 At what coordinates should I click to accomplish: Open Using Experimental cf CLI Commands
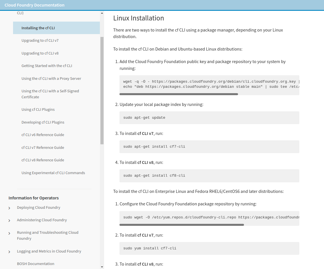53,173
